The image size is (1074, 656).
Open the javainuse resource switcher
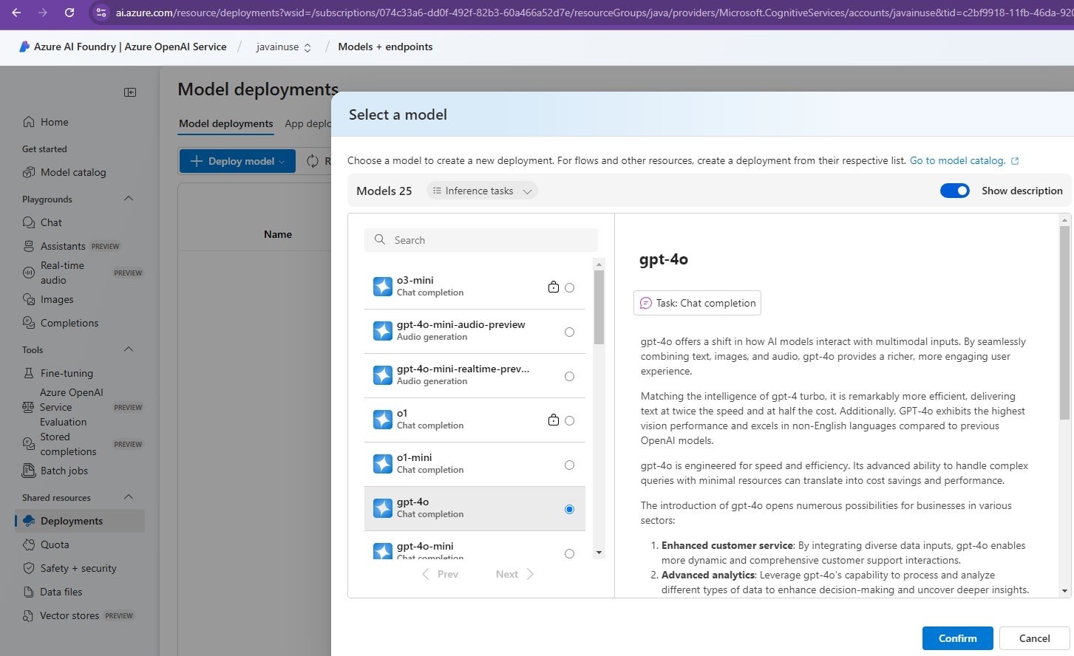[x=283, y=47]
